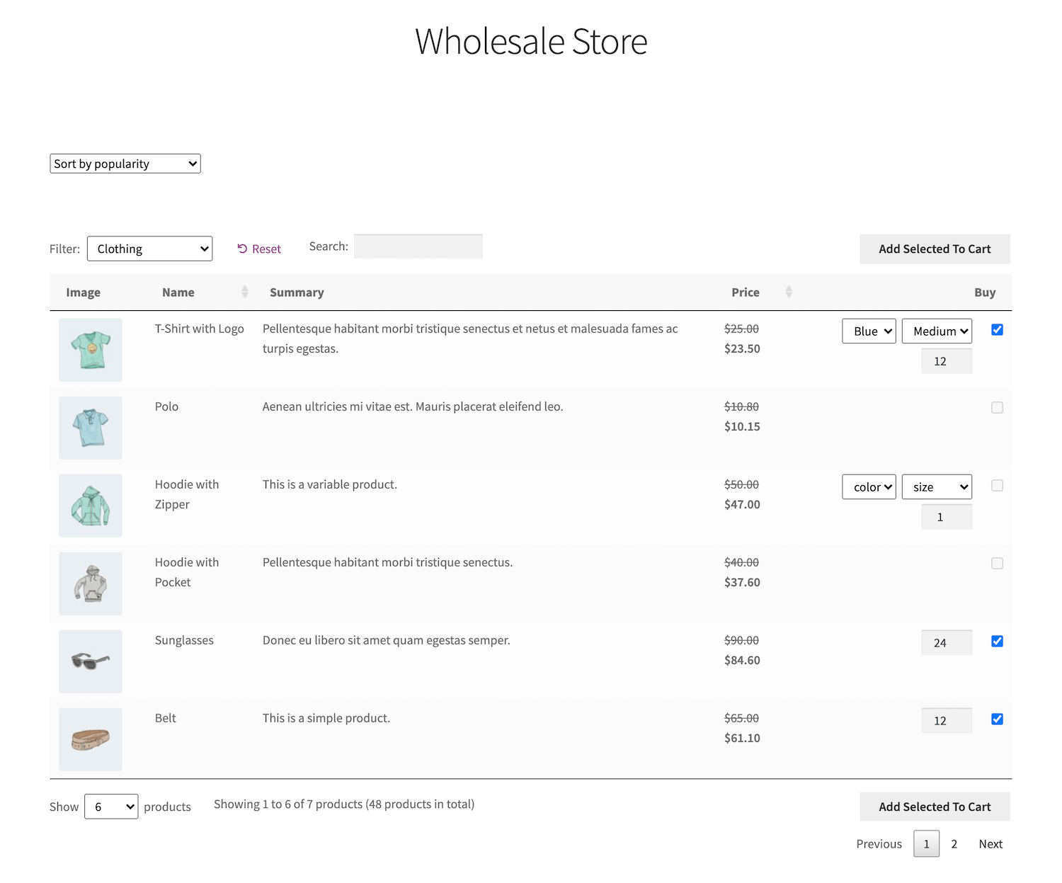Uncheck the Sunglasses buy checkbox
The image size is (1062, 883).
[997, 642]
